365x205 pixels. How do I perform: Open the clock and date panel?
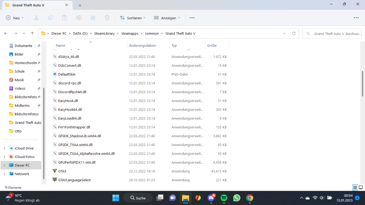344,198
